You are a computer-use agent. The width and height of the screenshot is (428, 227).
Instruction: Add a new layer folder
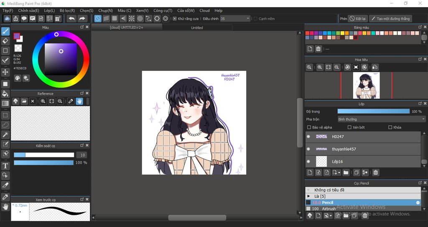point(346,172)
